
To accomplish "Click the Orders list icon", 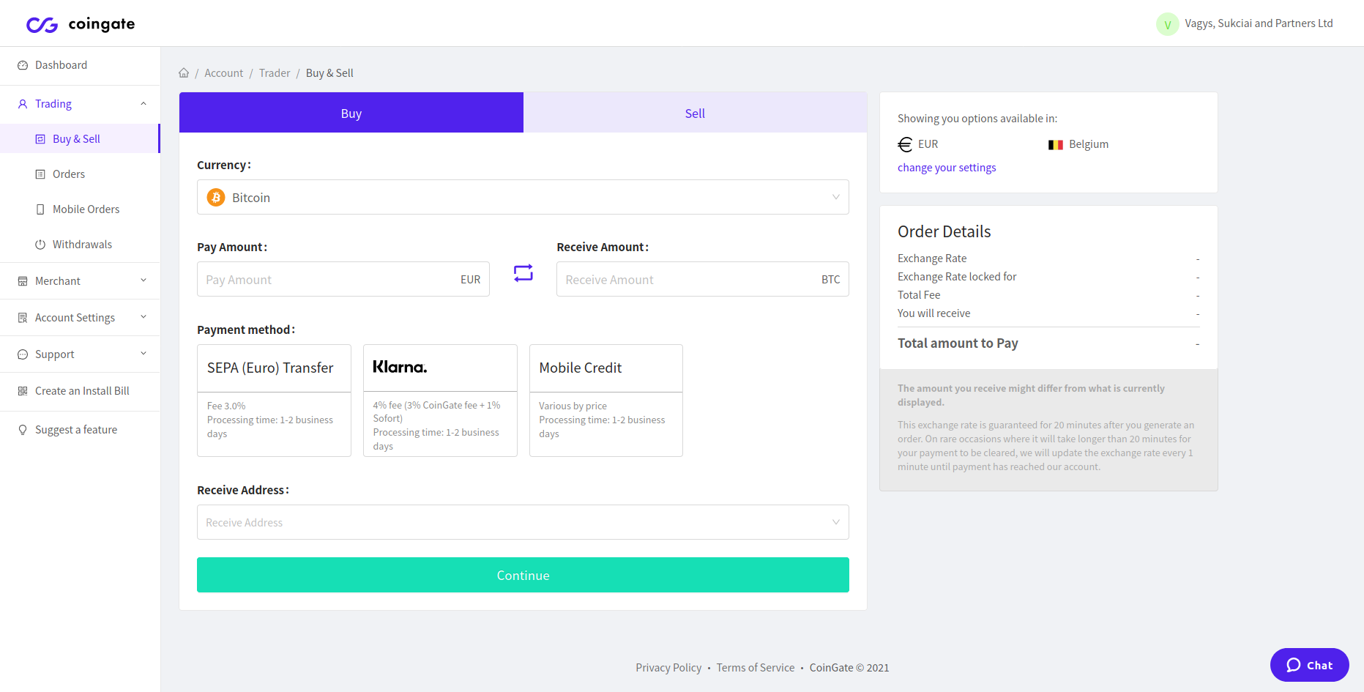I will coord(40,174).
